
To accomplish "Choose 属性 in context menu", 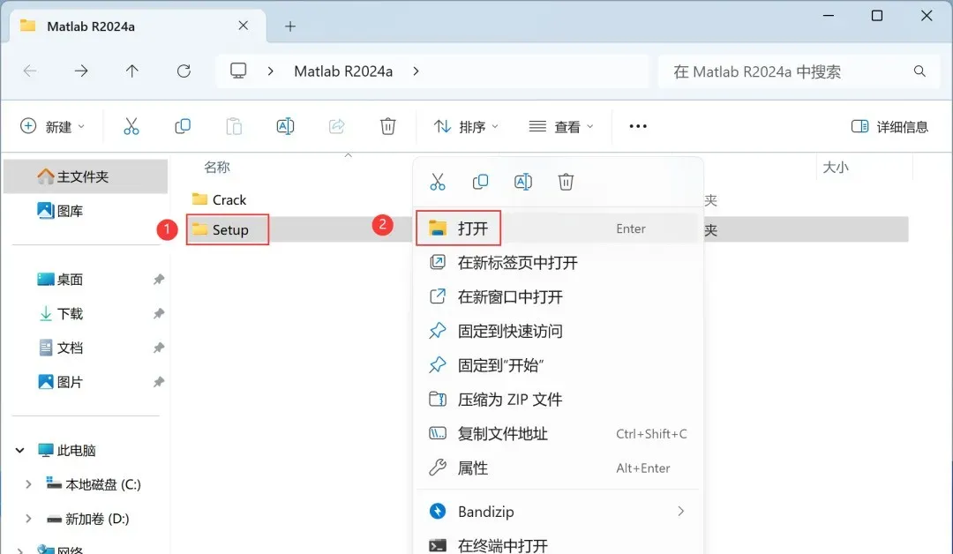I will tap(558, 468).
